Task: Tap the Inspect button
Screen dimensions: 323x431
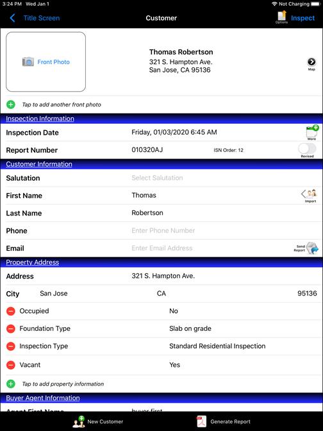Action: (x=302, y=18)
